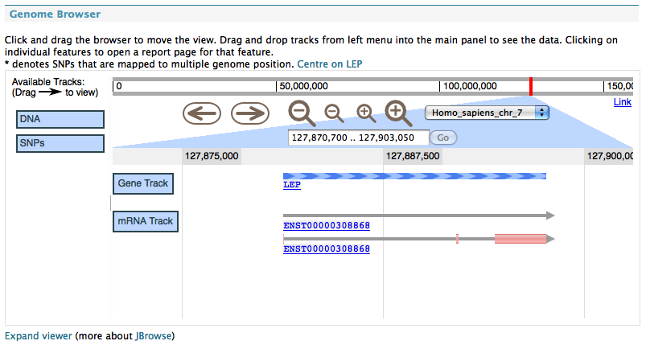Click the Centre on LEP link
Viewport: 646px width, 345px height.
click(x=330, y=64)
